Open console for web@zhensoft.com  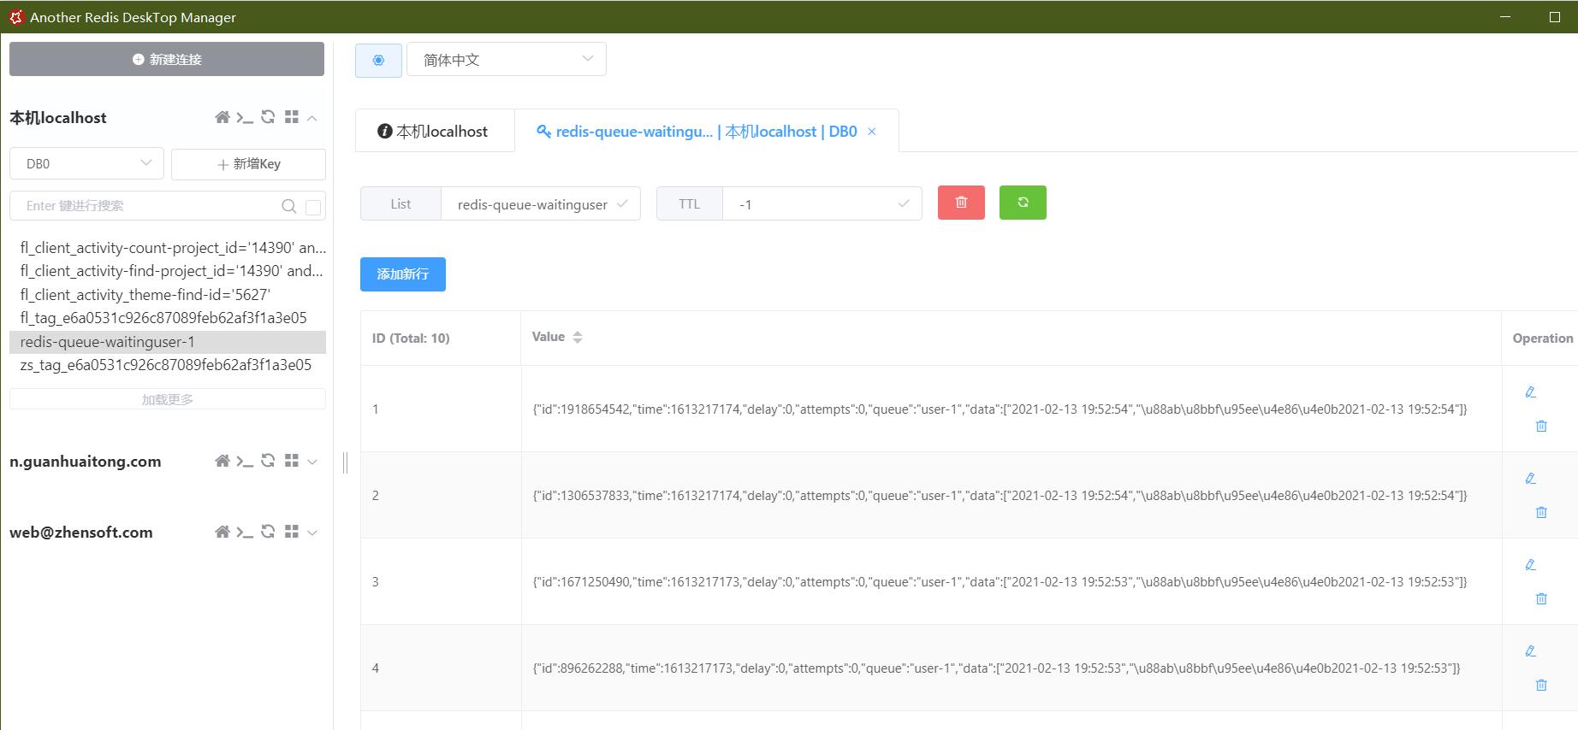pos(245,533)
